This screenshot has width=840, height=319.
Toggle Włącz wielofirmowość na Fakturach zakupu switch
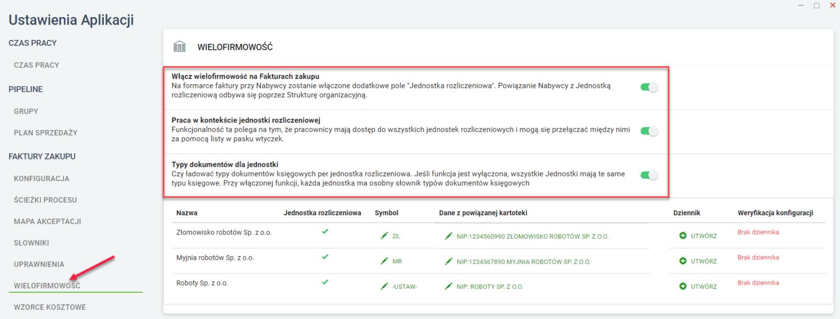pos(649,87)
